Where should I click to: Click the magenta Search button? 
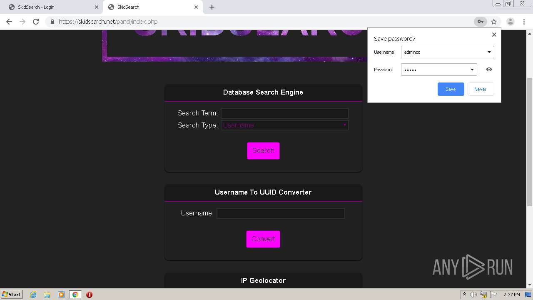tap(263, 151)
